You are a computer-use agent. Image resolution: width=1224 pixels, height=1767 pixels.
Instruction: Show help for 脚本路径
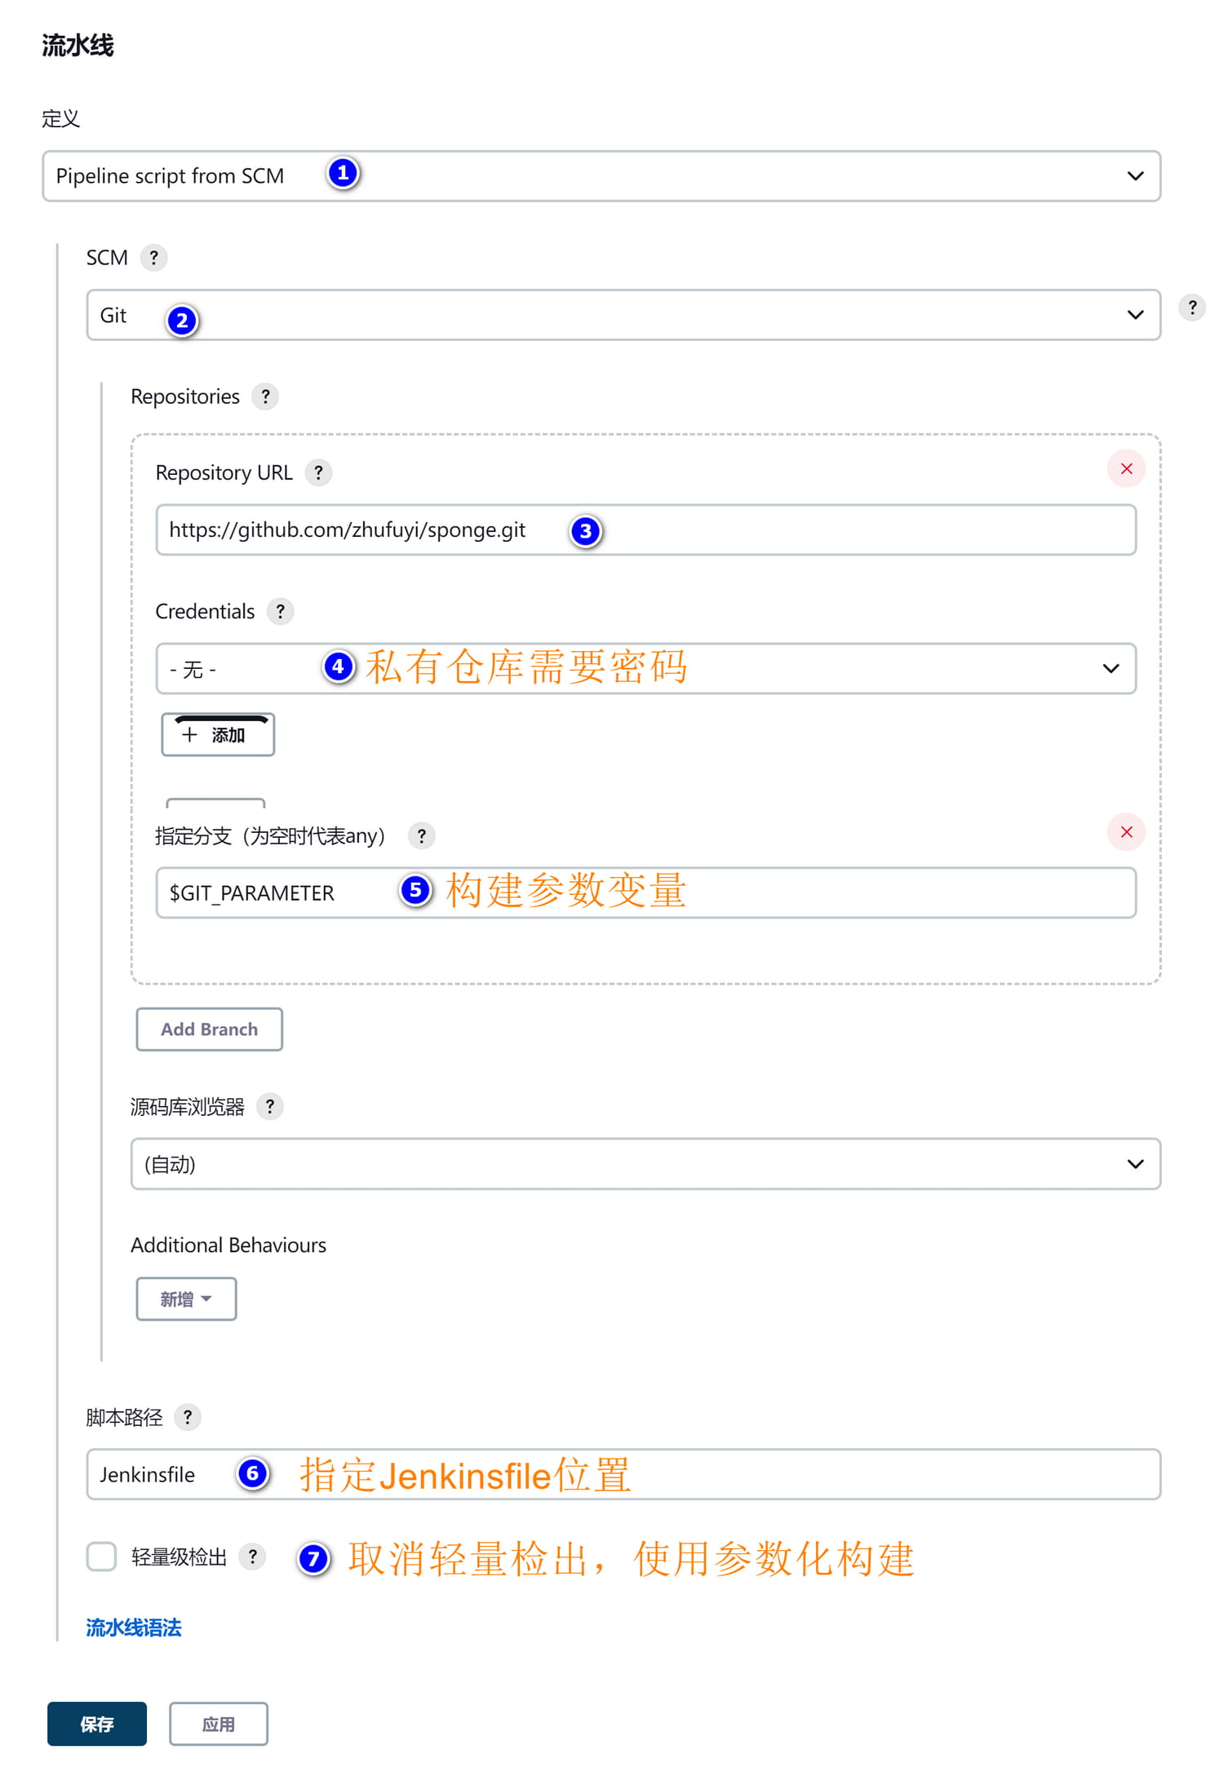coord(188,1417)
